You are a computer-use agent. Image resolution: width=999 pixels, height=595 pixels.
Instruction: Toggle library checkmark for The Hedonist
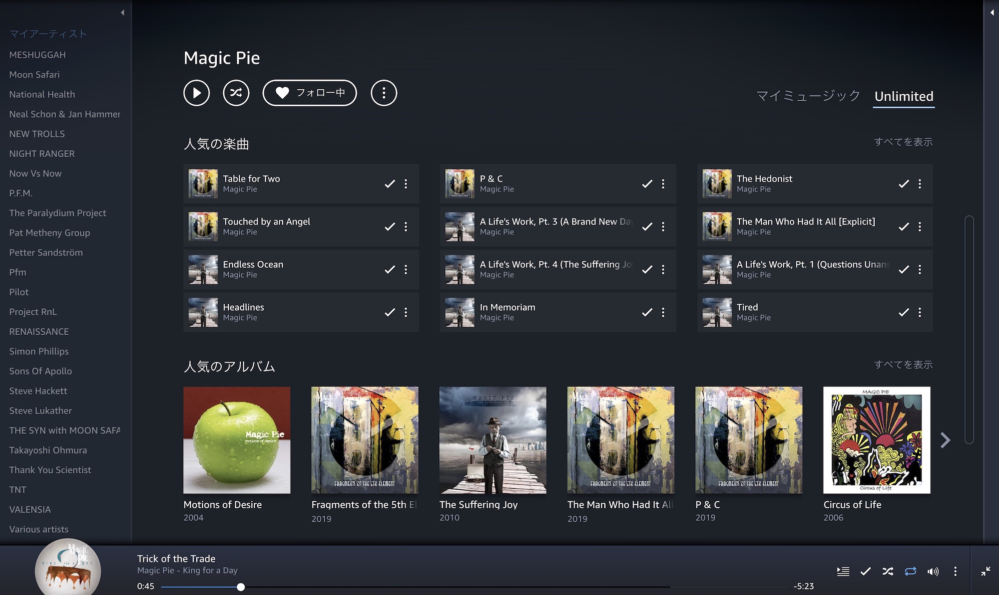[x=904, y=184]
